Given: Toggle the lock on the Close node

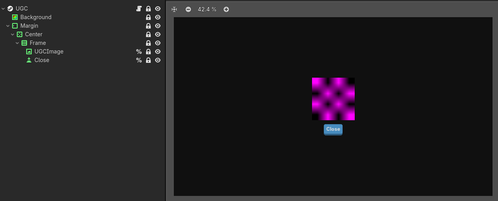Looking at the screenshot, I should point(148,60).
